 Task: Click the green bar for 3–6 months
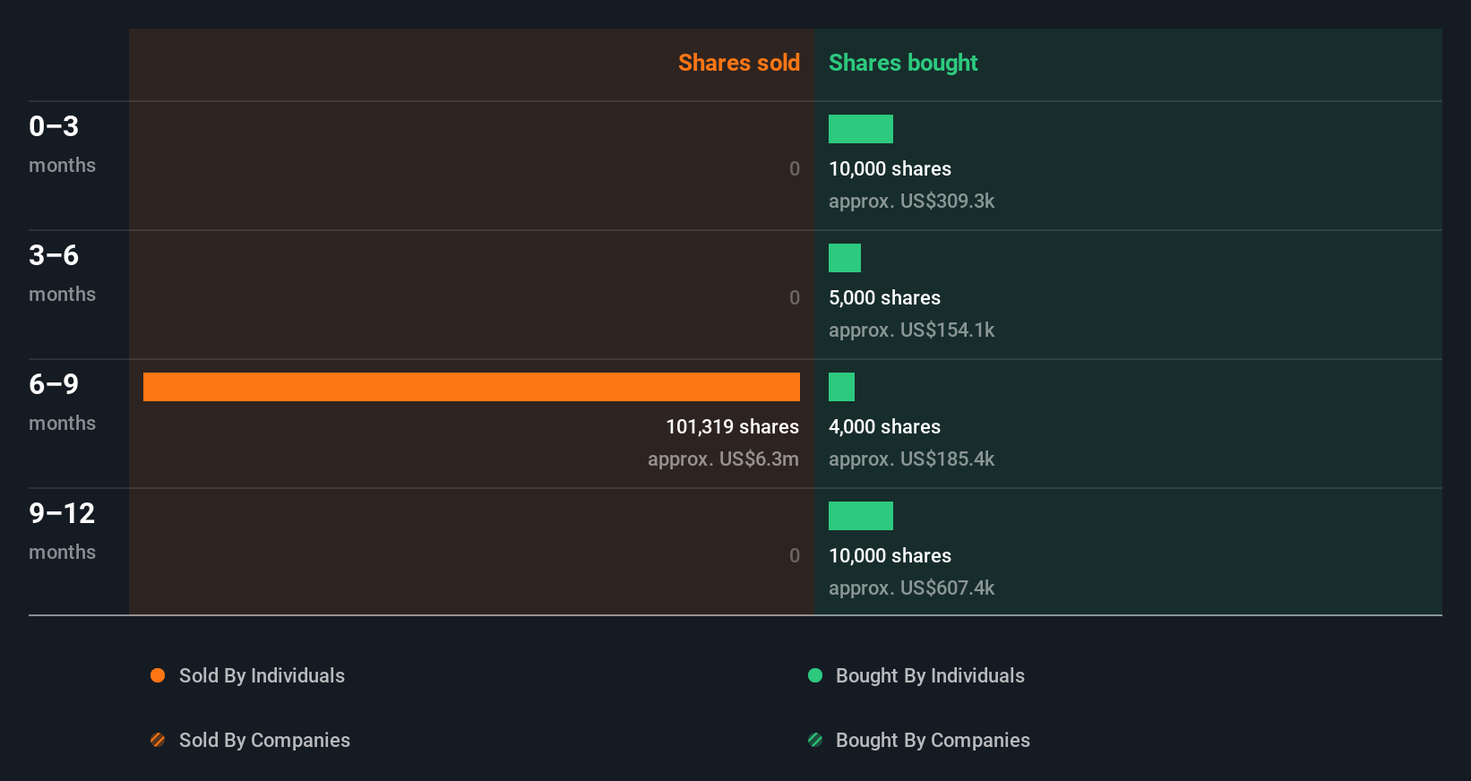click(x=845, y=258)
